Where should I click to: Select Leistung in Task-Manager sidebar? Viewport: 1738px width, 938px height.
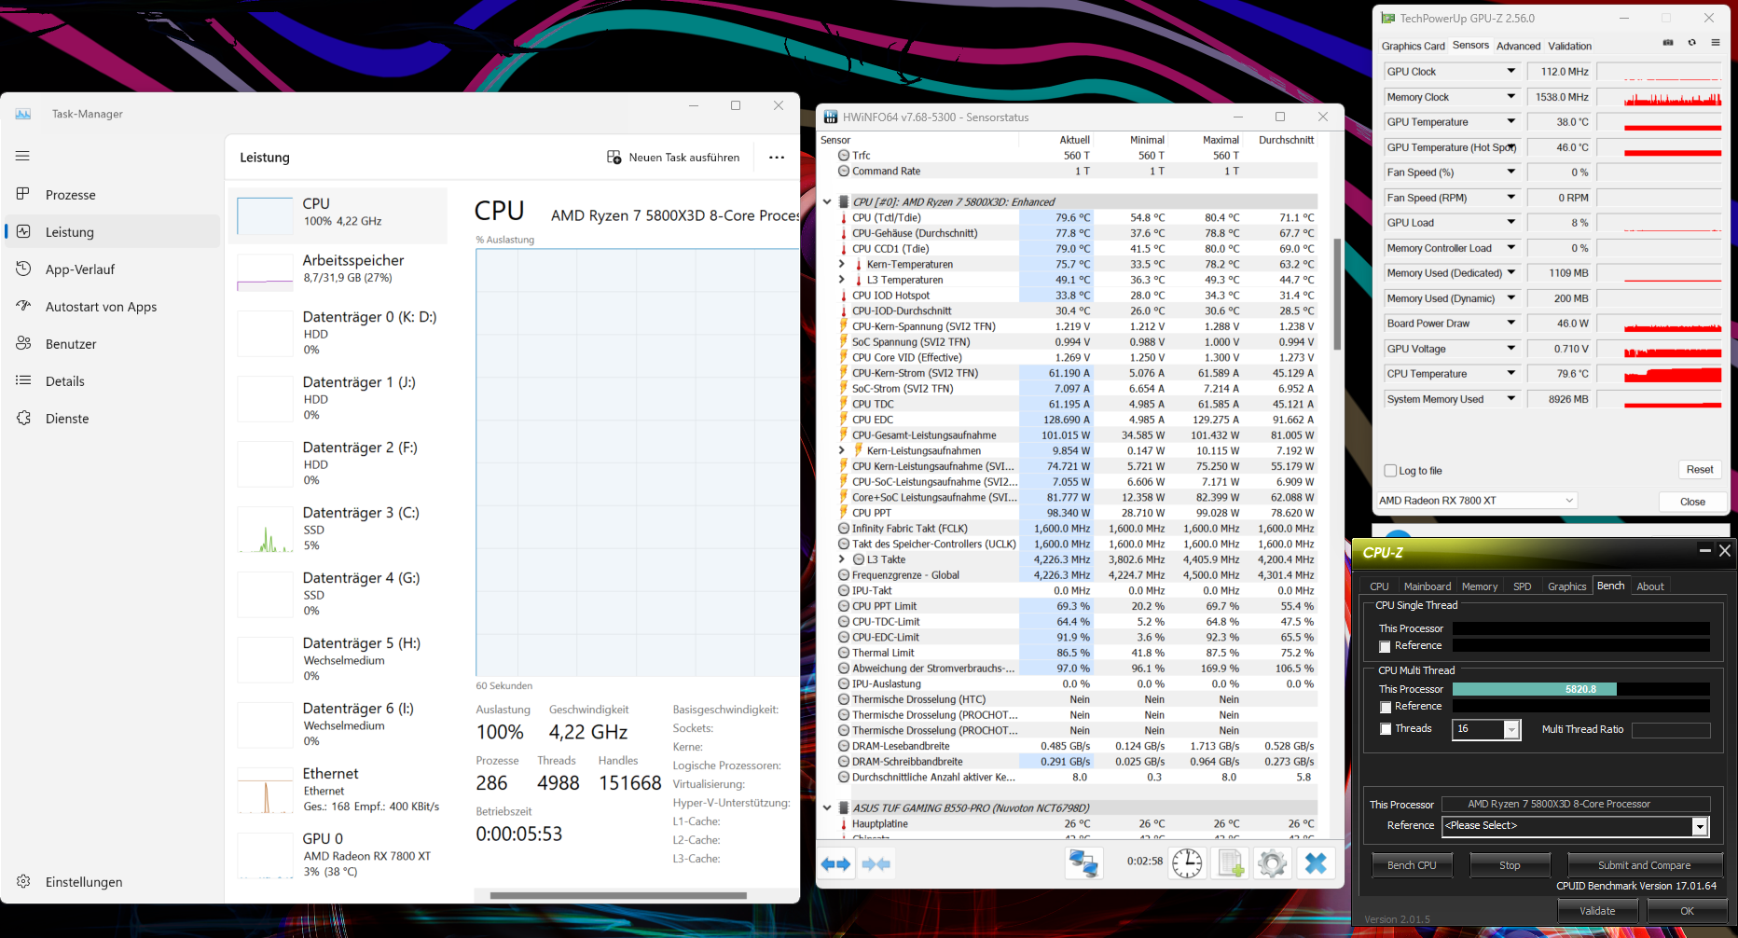pyautogui.click(x=112, y=232)
